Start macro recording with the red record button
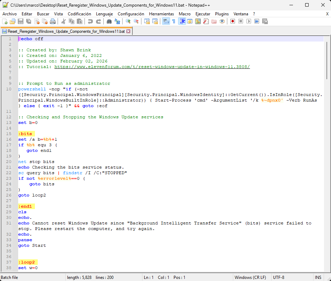 click(233, 21)
